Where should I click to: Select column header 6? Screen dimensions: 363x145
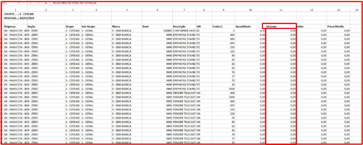(x=157, y=10)
